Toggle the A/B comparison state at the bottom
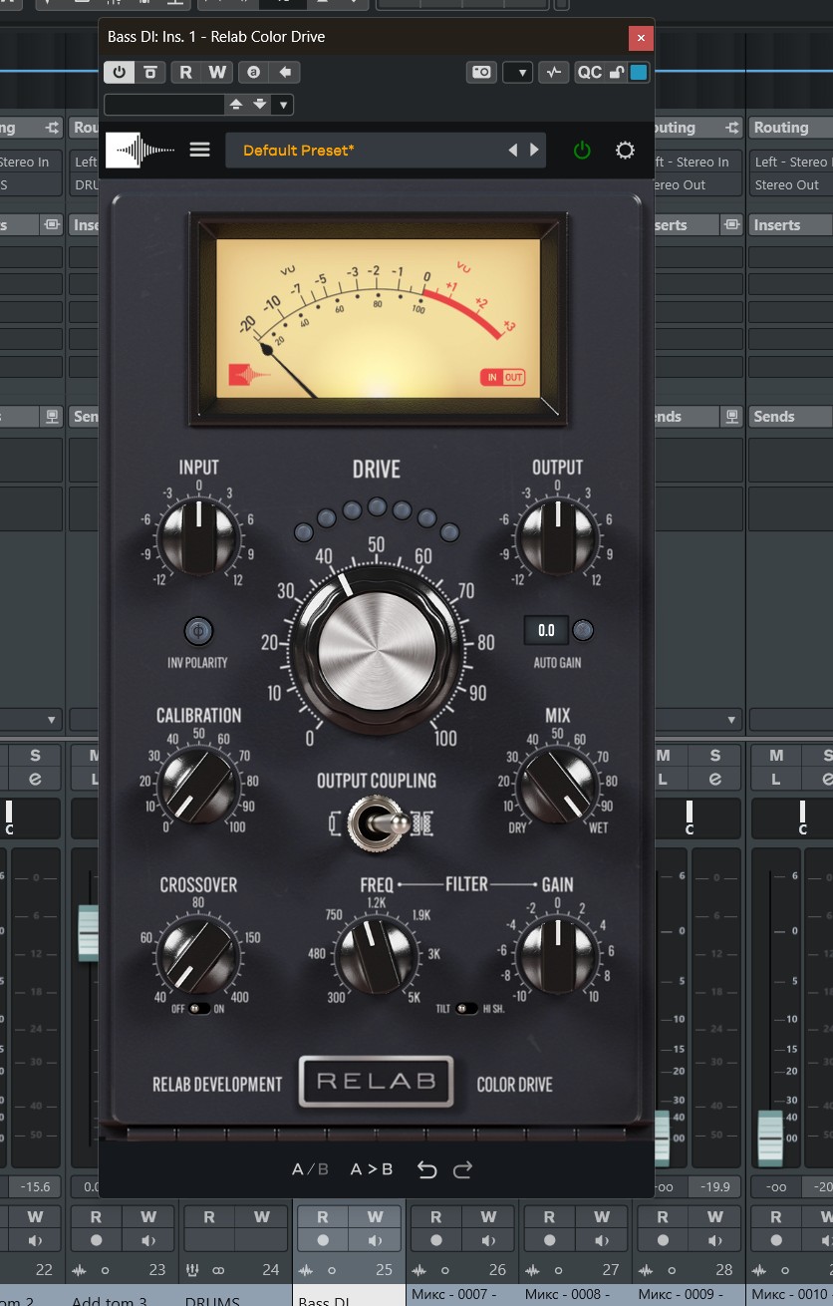The height and width of the screenshot is (1306, 833). [x=310, y=1169]
